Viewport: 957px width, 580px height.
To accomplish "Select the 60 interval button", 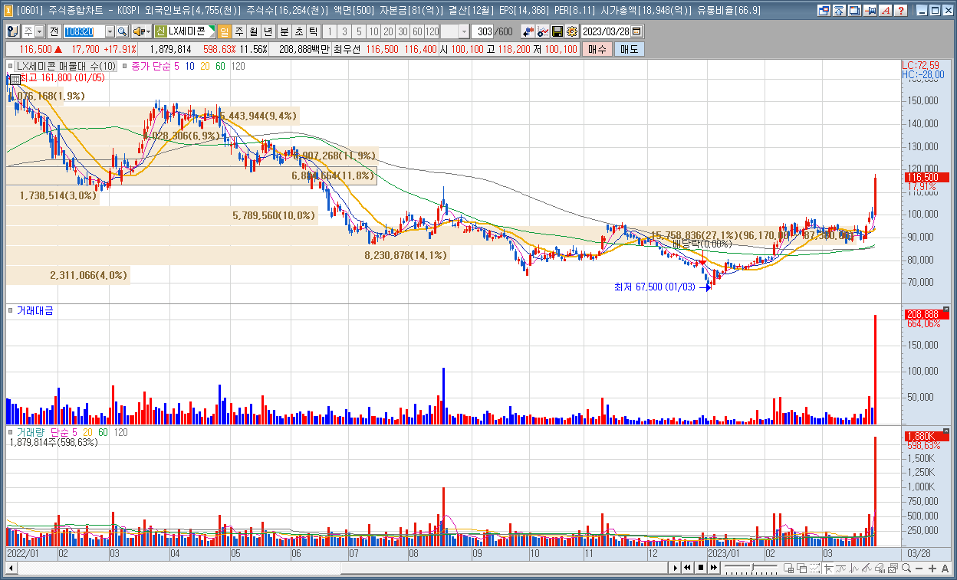I will click(x=417, y=31).
